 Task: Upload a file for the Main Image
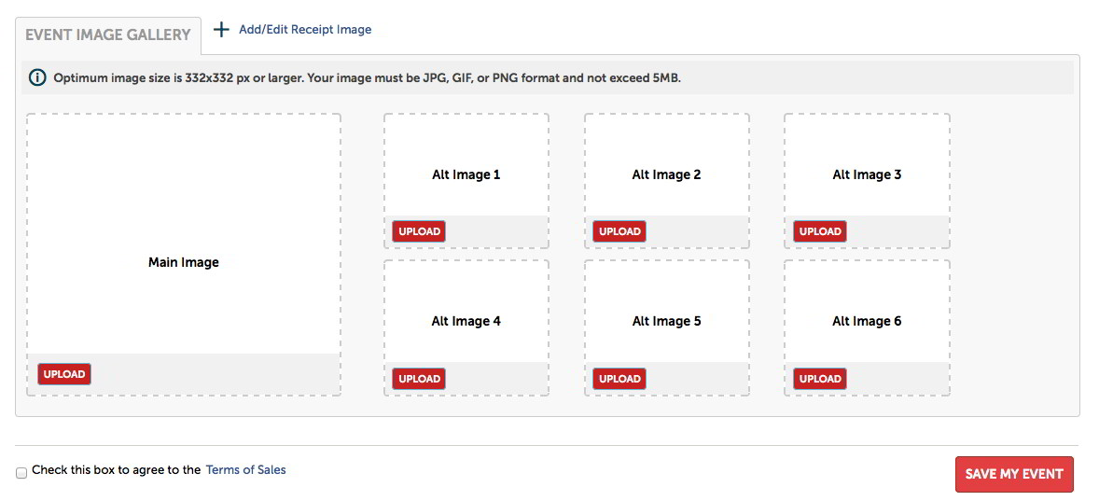point(64,374)
